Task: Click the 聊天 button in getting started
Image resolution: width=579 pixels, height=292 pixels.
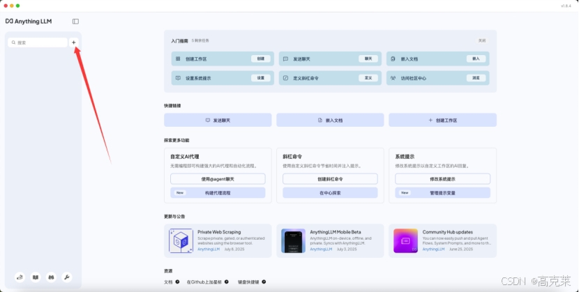Action: (x=368, y=59)
